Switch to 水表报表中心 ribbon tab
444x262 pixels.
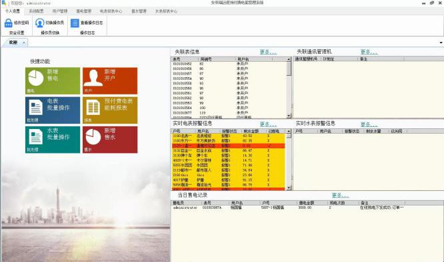coord(166,11)
